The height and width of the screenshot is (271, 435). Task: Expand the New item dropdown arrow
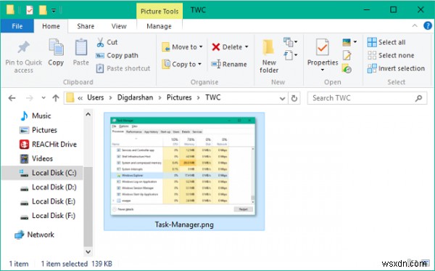pos(296,42)
